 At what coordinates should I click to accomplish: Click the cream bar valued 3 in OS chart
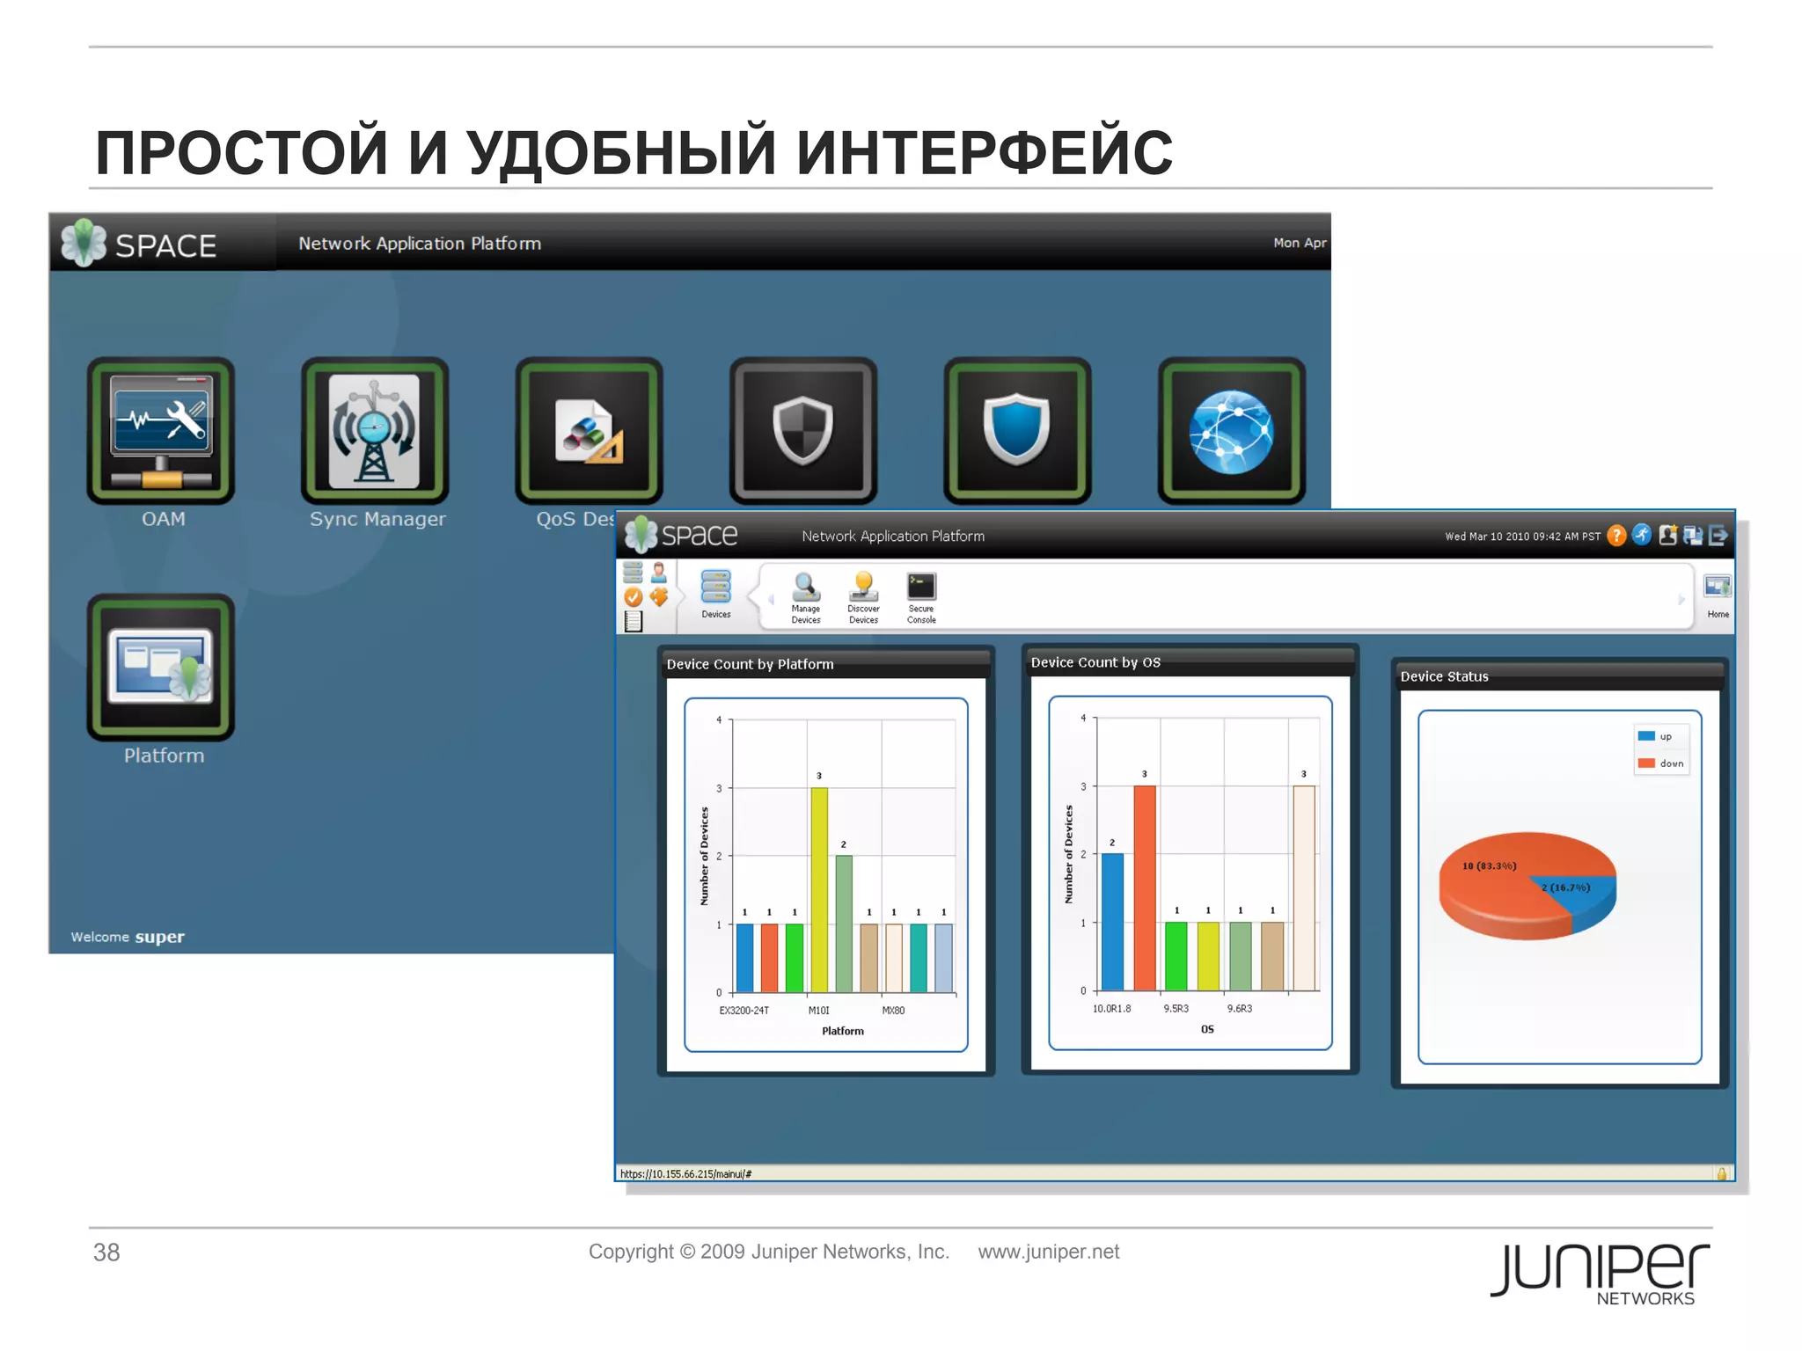point(1304,888)
